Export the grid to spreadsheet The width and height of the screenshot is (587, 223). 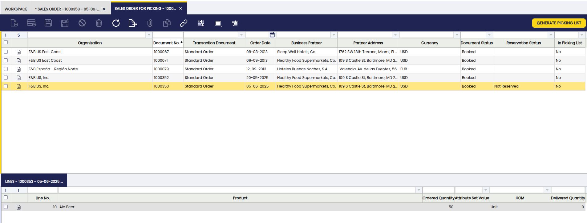click(133, 23)
